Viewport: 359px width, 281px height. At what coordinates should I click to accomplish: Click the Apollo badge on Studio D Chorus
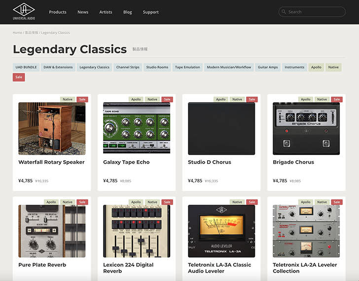221,99
